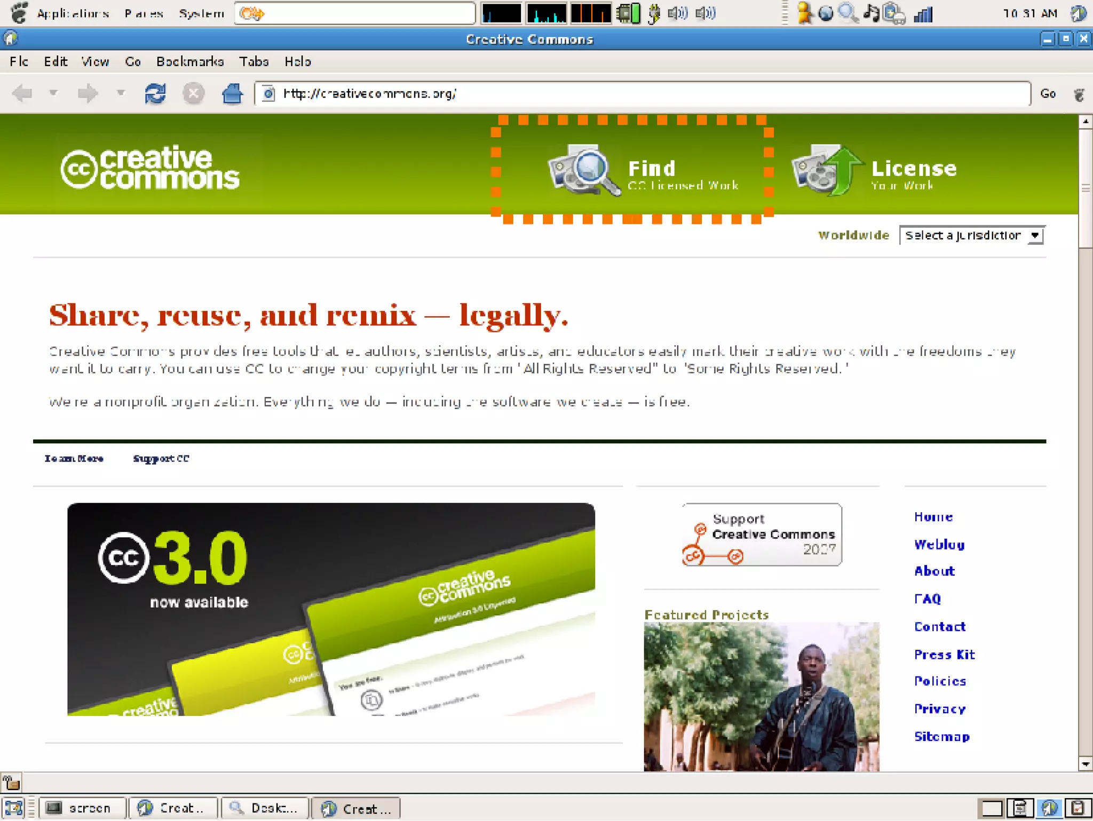
Task: Click the page vertical scrollbar down arrow
Action: point(1085,764)
